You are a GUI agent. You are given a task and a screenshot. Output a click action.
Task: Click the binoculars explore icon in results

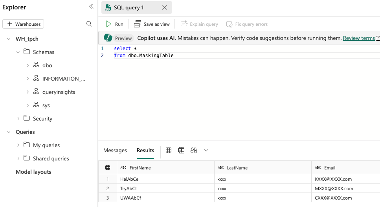(x=193, y=150)
